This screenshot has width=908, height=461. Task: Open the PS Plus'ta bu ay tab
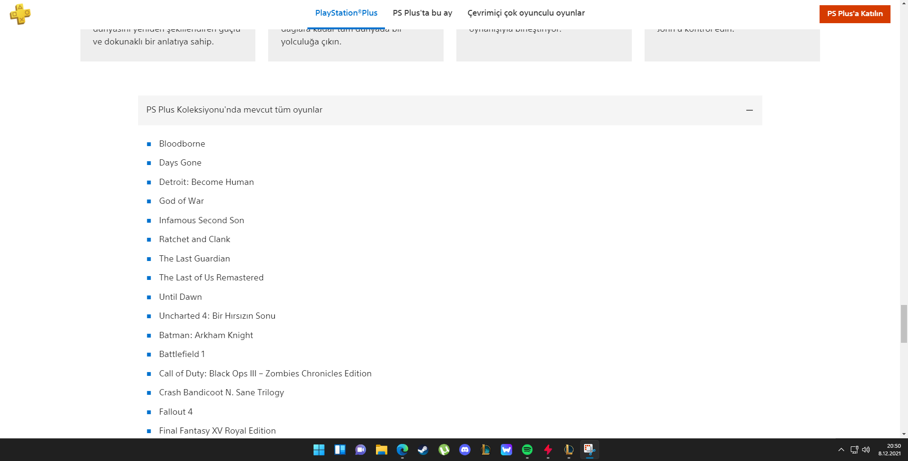(x=422, y=13)
